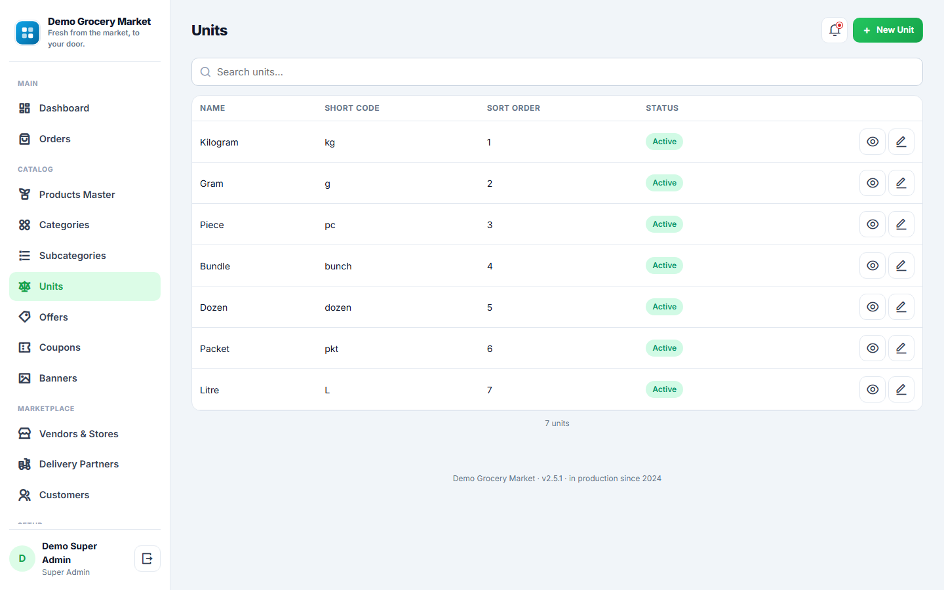Viewport: 944px width, 590px height.
Task: Click the Demo Grocery Market logo
Action: coord(28,33)
